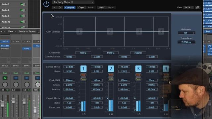
Task: Open the Kontakt instrument slot
Action: click(x=5, y=42)
